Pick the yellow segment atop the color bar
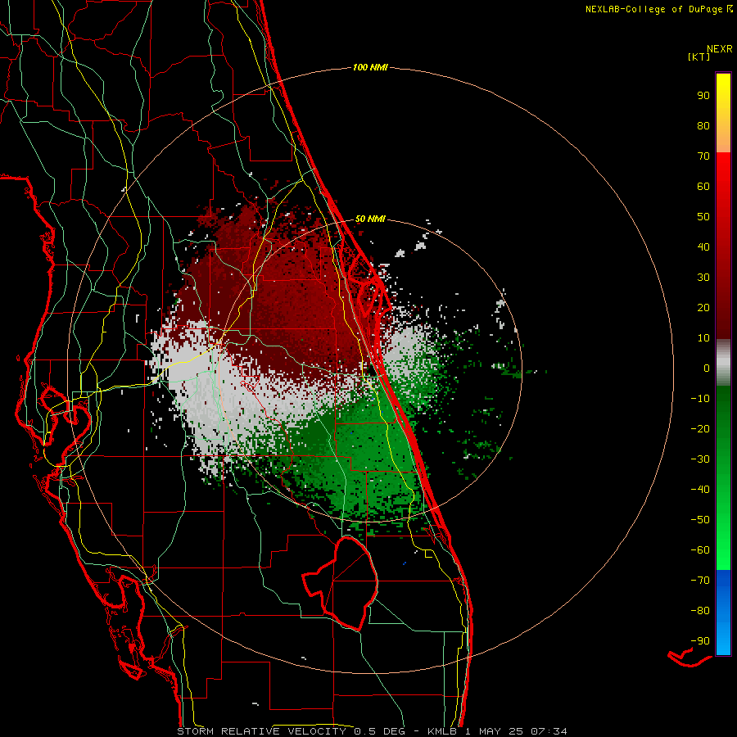Screen dimensions: 737x737 (723, 113)
